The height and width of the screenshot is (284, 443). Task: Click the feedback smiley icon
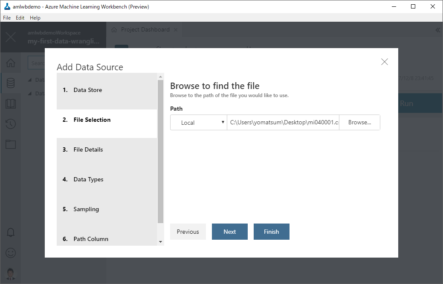11,253
